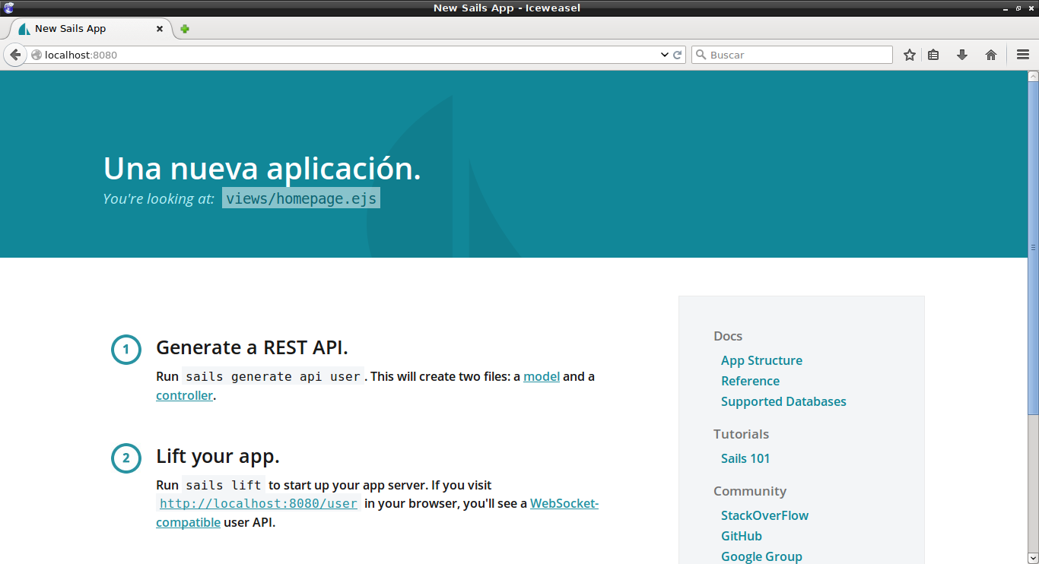Open a new tab with plus icon
1039x564 pixels.
(185, 29)
